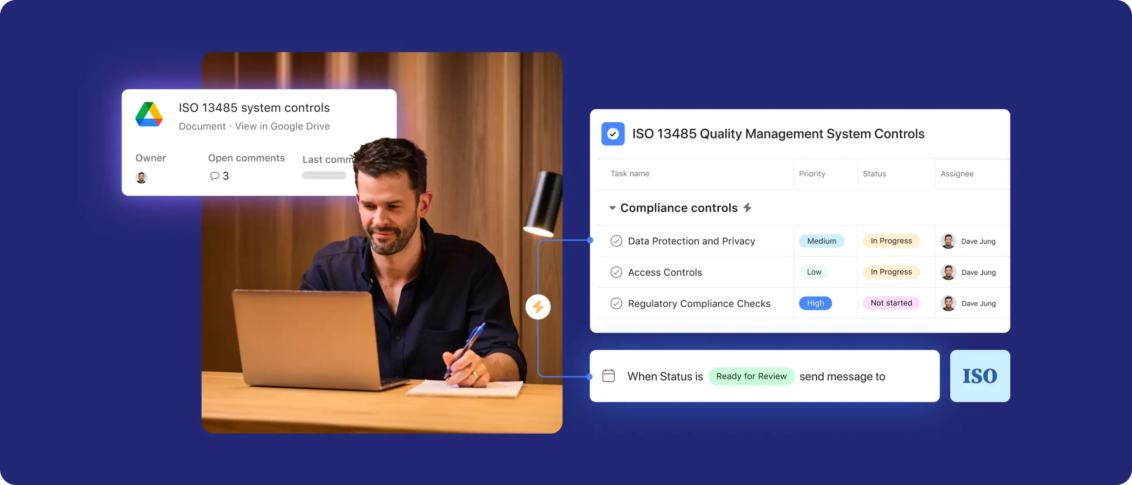
Task: Click the owner avatar under ISO document
Action: coord(141,176)
